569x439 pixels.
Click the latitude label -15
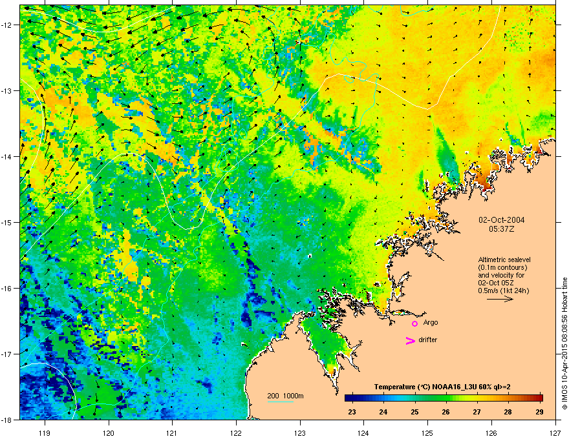click(x=8, y=222)
